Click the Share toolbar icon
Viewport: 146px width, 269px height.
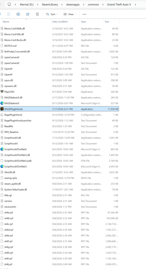27,14
